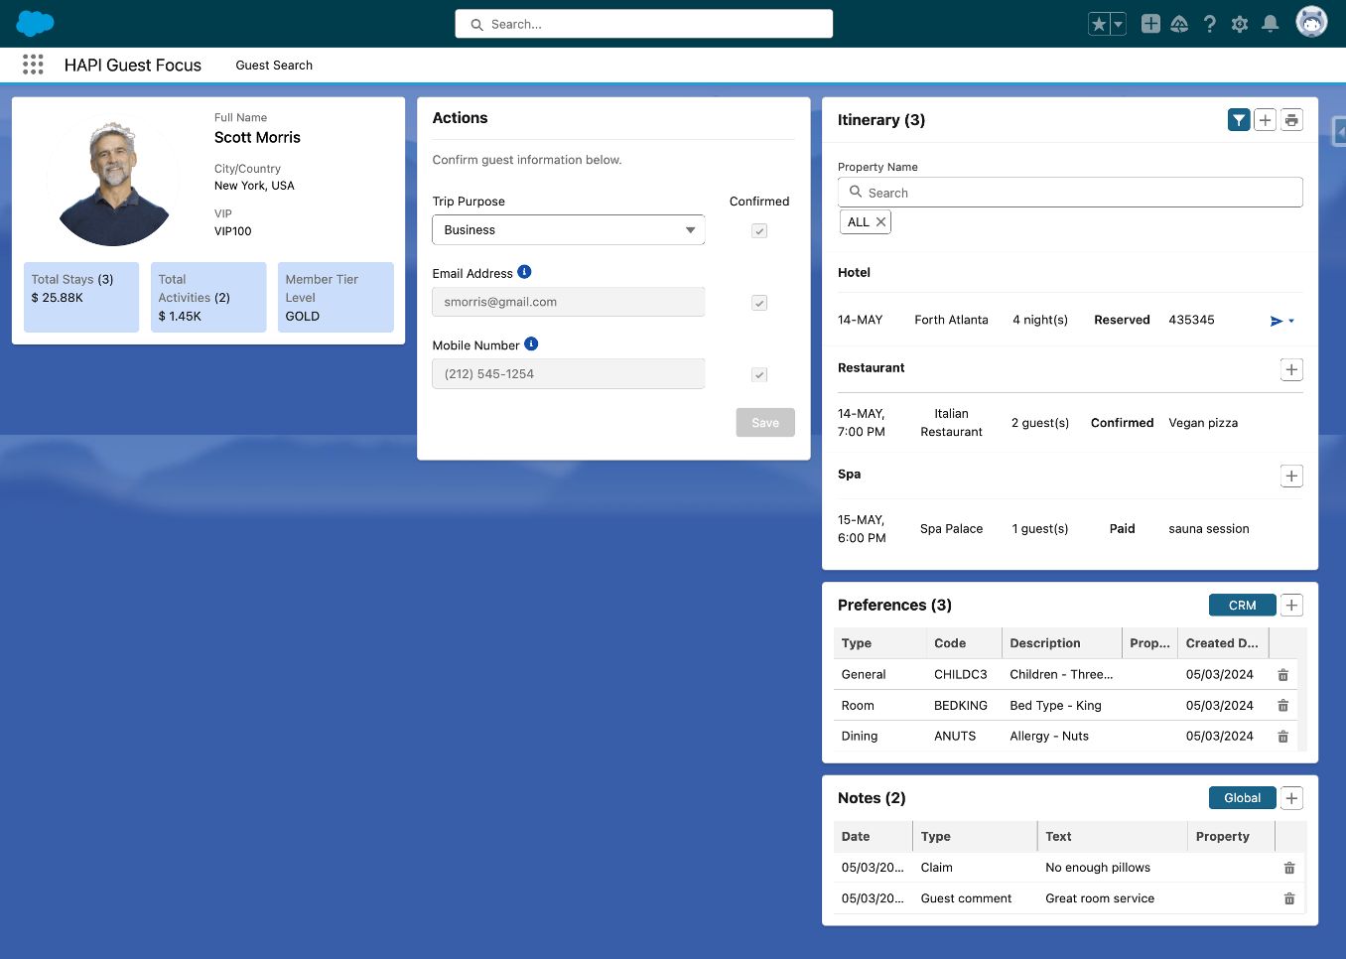Delete the 'No enough pillows' note

pyautogui.click(x=1288, y=868)
